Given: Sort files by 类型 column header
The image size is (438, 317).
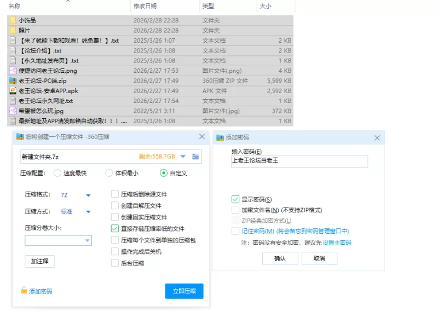Looking at the screenshot, I should tap(208, 6).
